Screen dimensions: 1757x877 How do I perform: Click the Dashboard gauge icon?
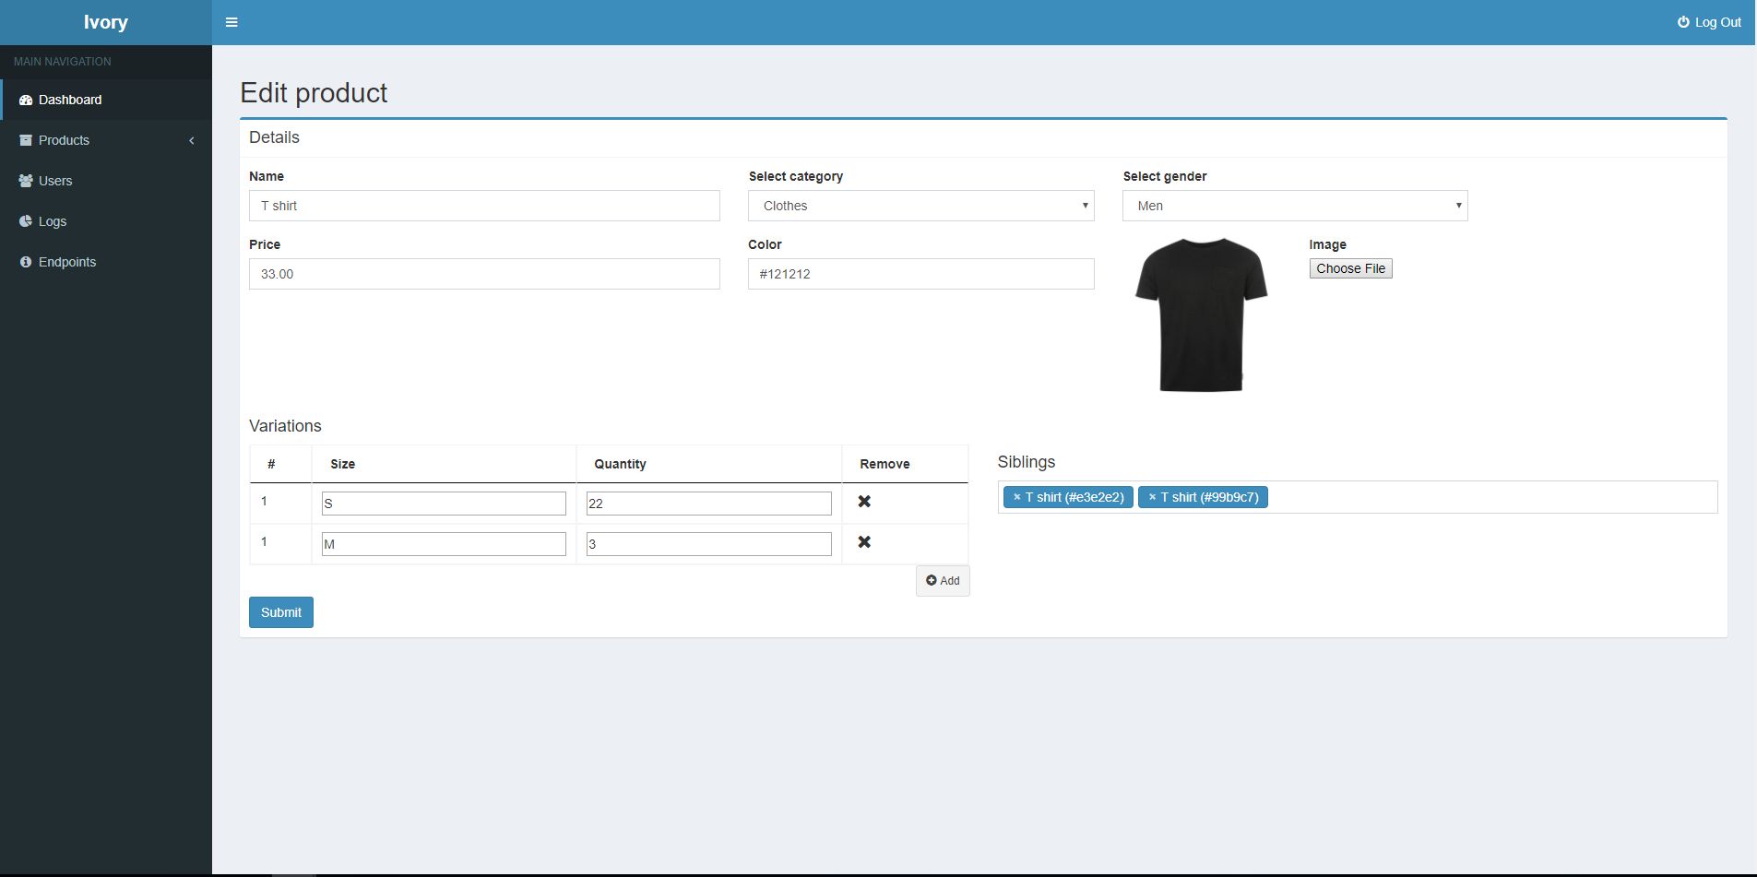pos(26,100)
